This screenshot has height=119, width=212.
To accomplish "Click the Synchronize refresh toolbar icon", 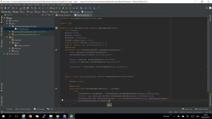I will pos(9,8).
